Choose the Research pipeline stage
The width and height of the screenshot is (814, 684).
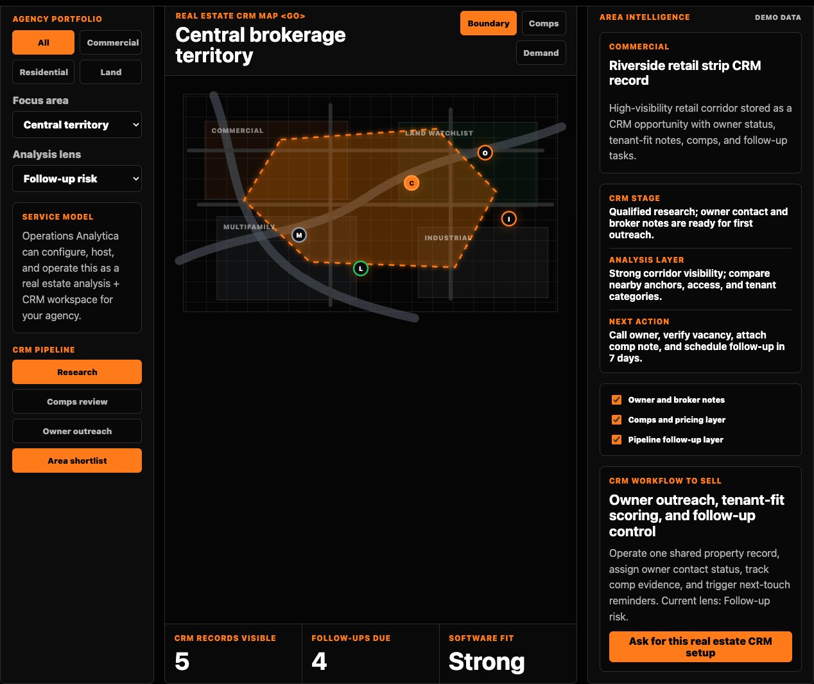click(77, 372)
